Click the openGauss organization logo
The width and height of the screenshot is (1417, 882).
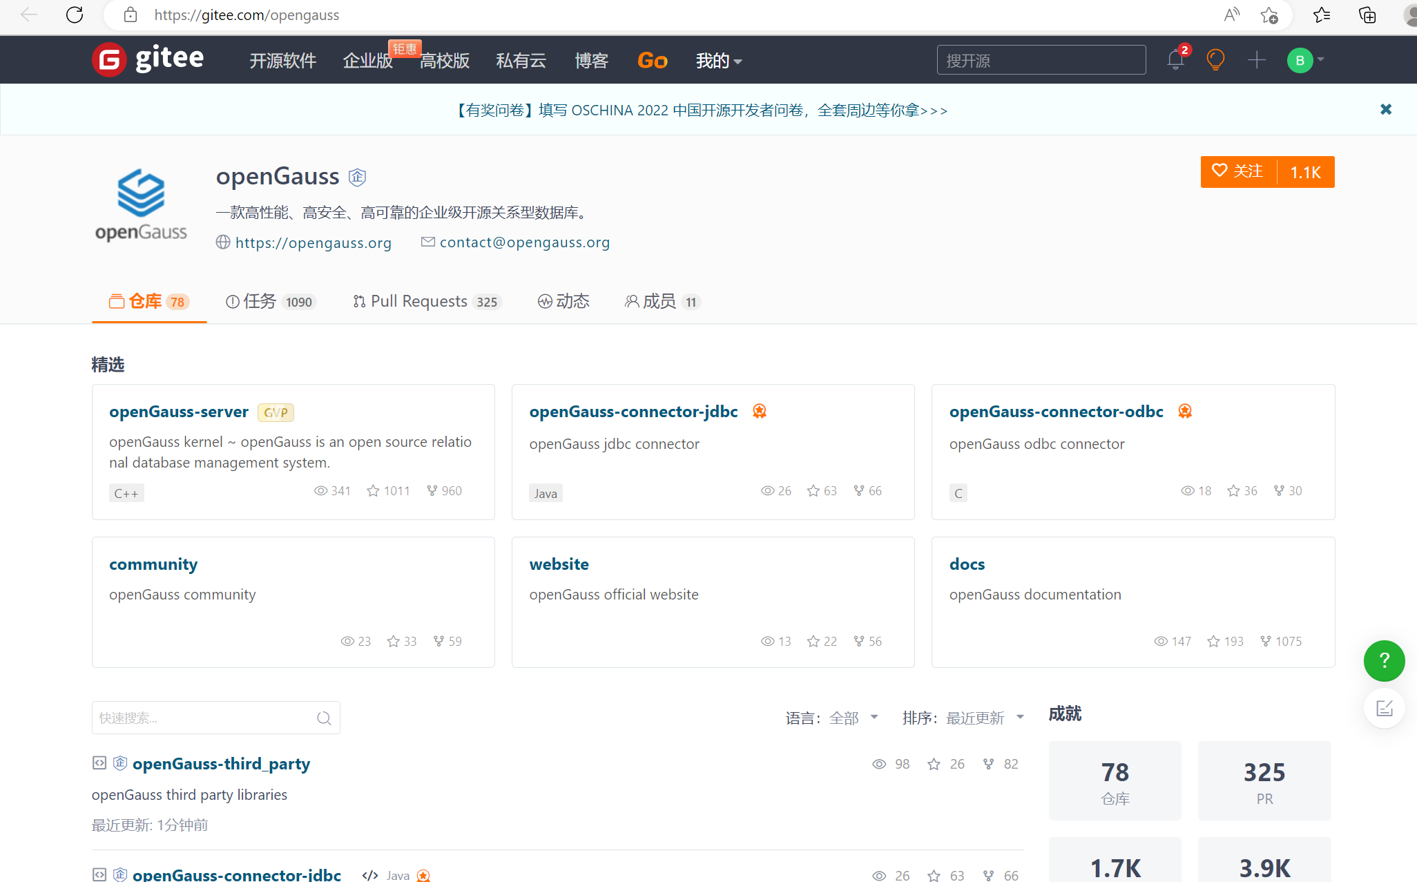click(141, 205)
